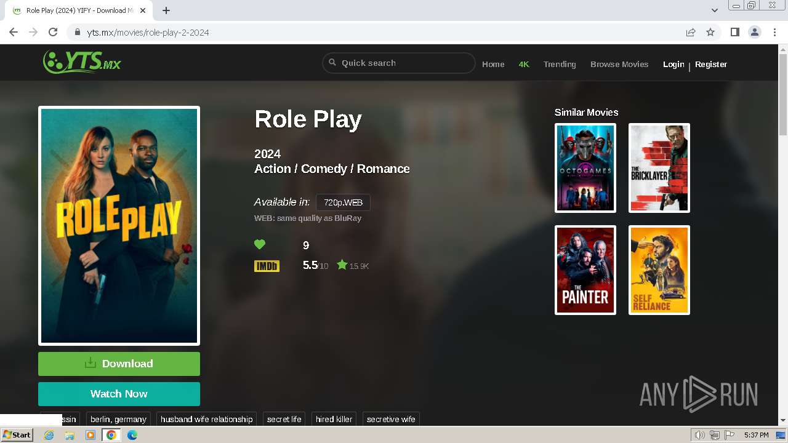This screenshot has height=443, width=788.
Task: Click the green star rating icon
Action: (342, 265)
